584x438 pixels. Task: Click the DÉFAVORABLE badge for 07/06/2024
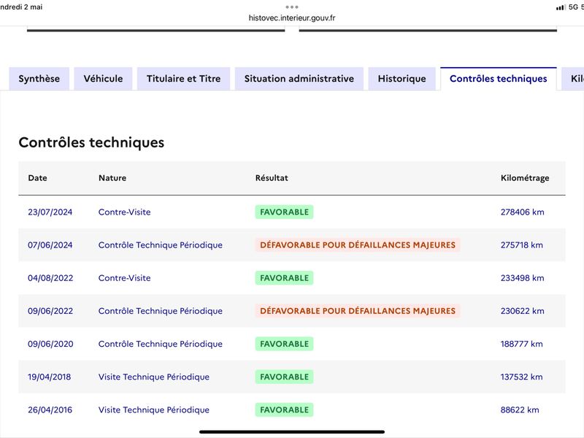(358, 245)
